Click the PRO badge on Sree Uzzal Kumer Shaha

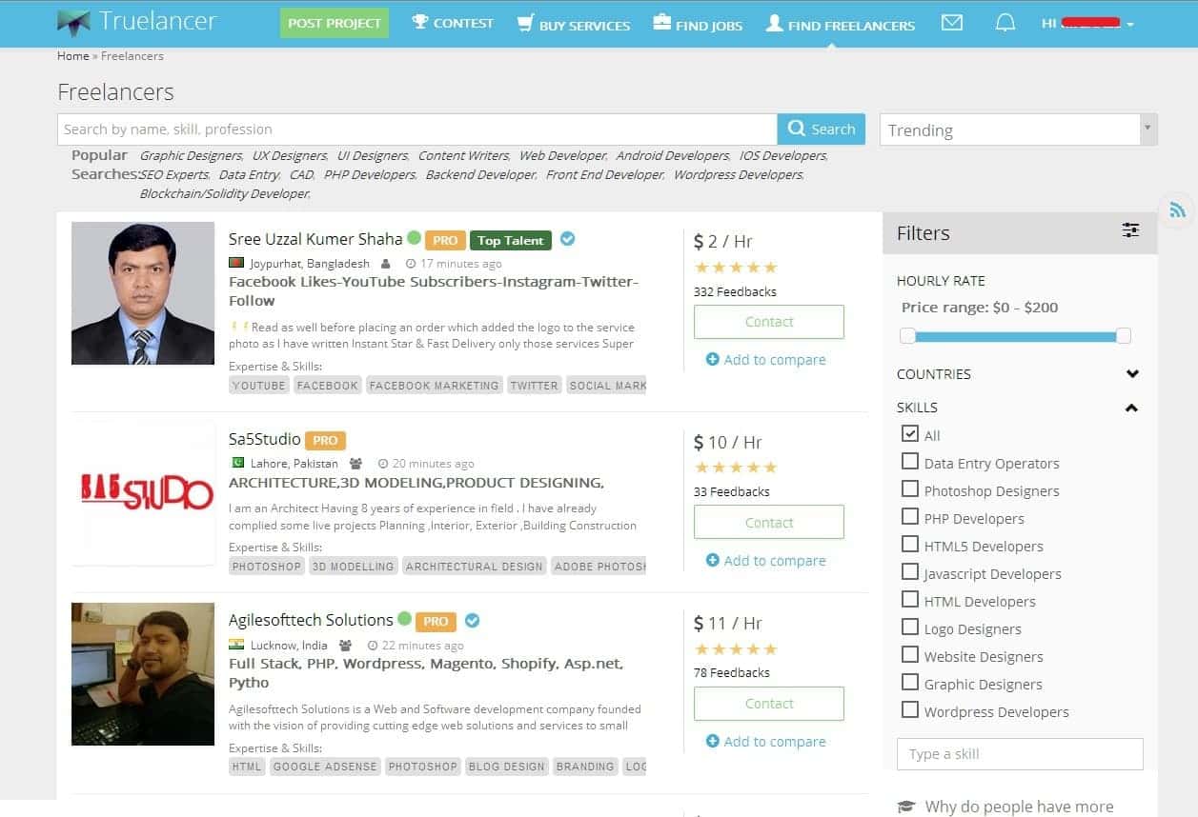(x=445, y=241)
